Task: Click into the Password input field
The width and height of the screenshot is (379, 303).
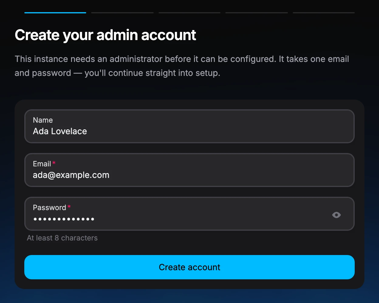Action: [x=189, y=214]
